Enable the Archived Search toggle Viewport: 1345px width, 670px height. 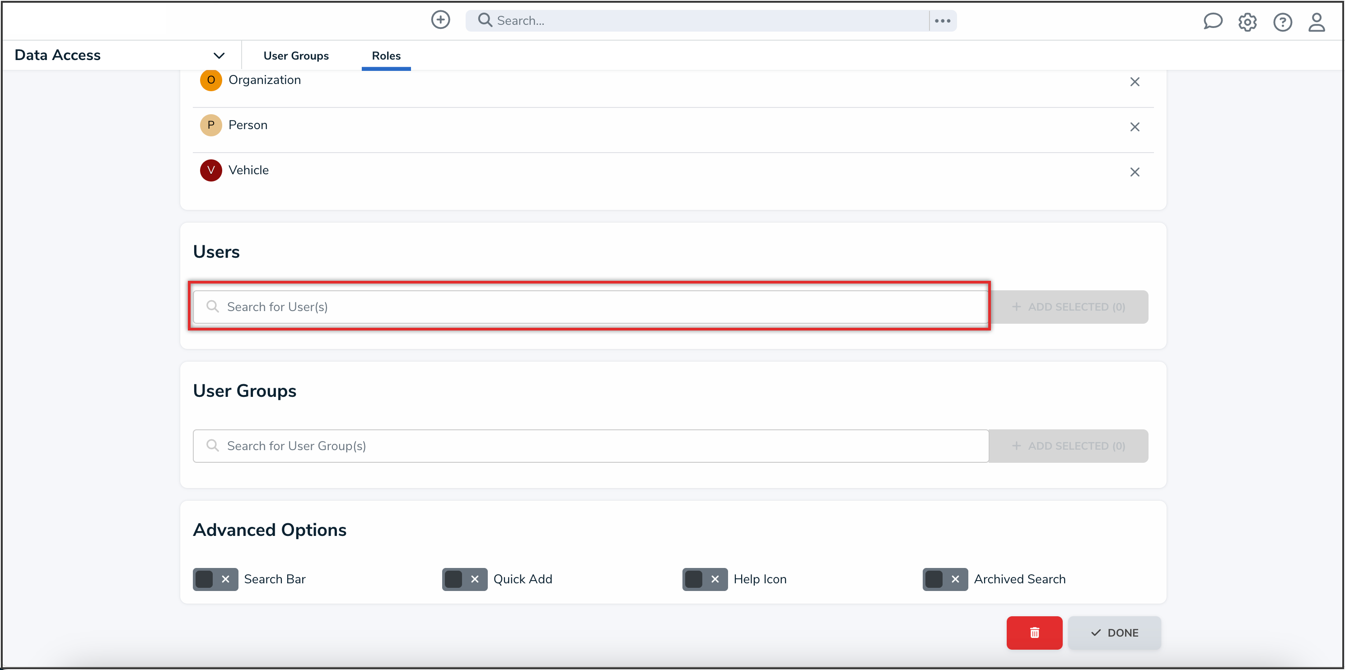pos(944,579)
